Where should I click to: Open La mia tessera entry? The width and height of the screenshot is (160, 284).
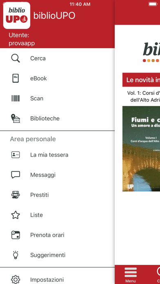[57, 155]
